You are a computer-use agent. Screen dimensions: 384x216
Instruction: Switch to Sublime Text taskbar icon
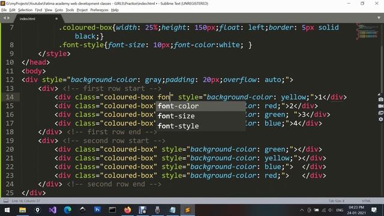point(188,210)
